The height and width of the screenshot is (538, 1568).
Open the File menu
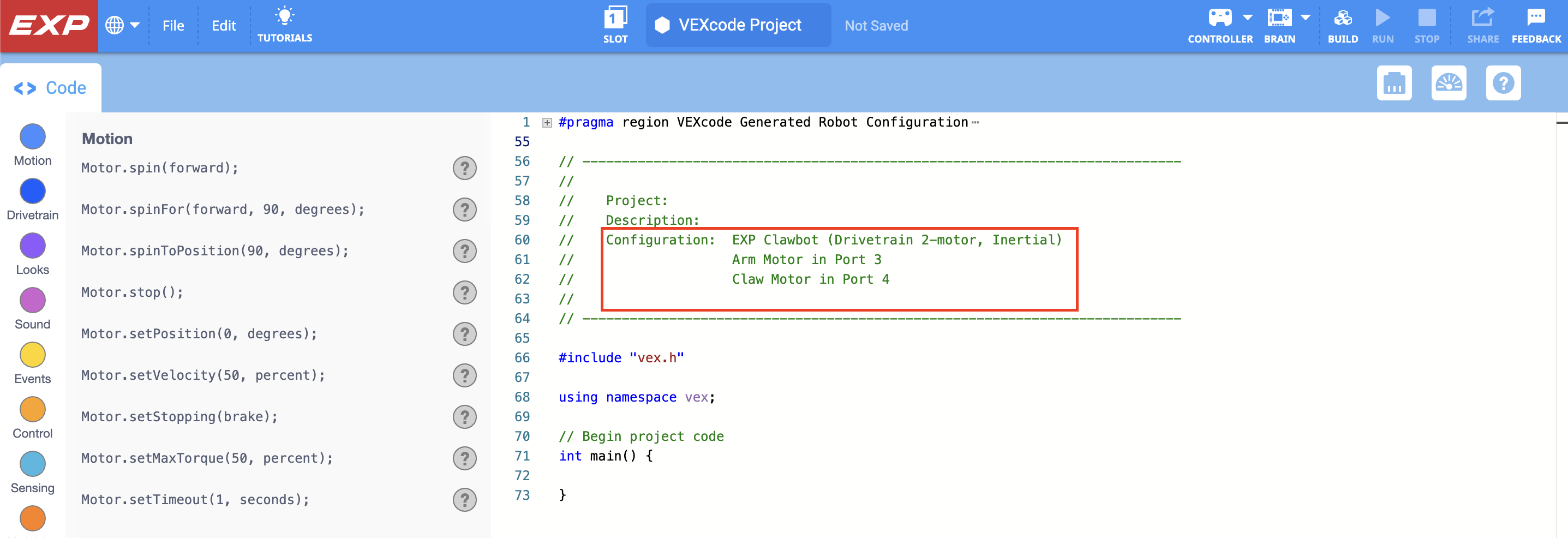click(173, 25)
